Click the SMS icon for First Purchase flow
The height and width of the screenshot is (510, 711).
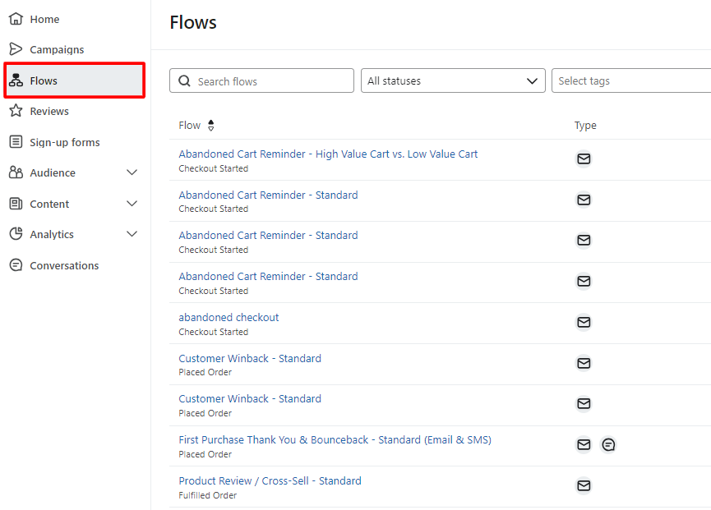click(x=608, y=445)
